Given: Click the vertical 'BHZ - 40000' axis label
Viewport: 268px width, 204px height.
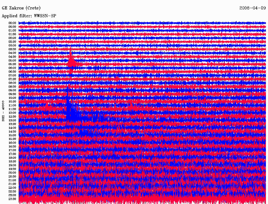Looking at the screenshot, I should point(3,111).
